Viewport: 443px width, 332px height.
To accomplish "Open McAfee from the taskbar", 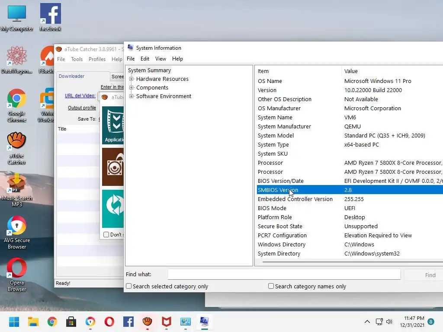I will tap(167, 322).
